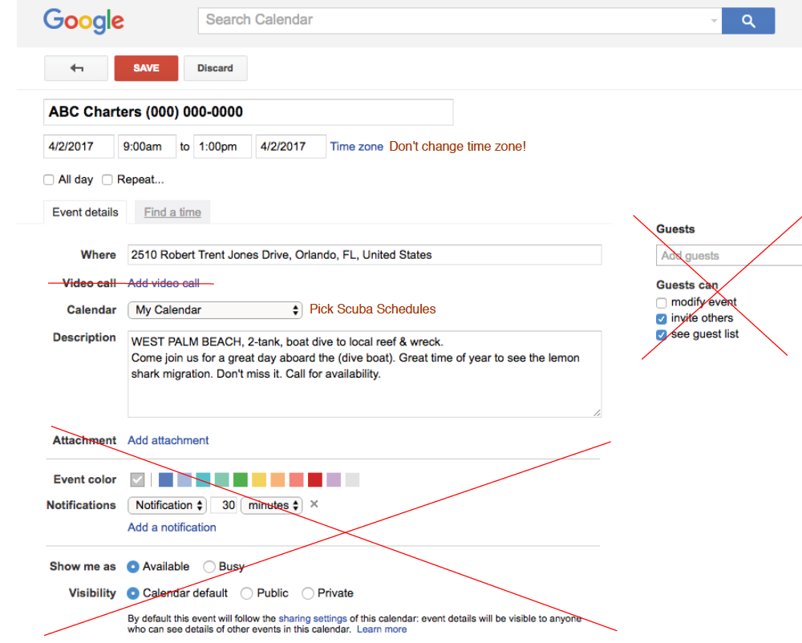Click the notification value 30 field

tap(224, 506)
